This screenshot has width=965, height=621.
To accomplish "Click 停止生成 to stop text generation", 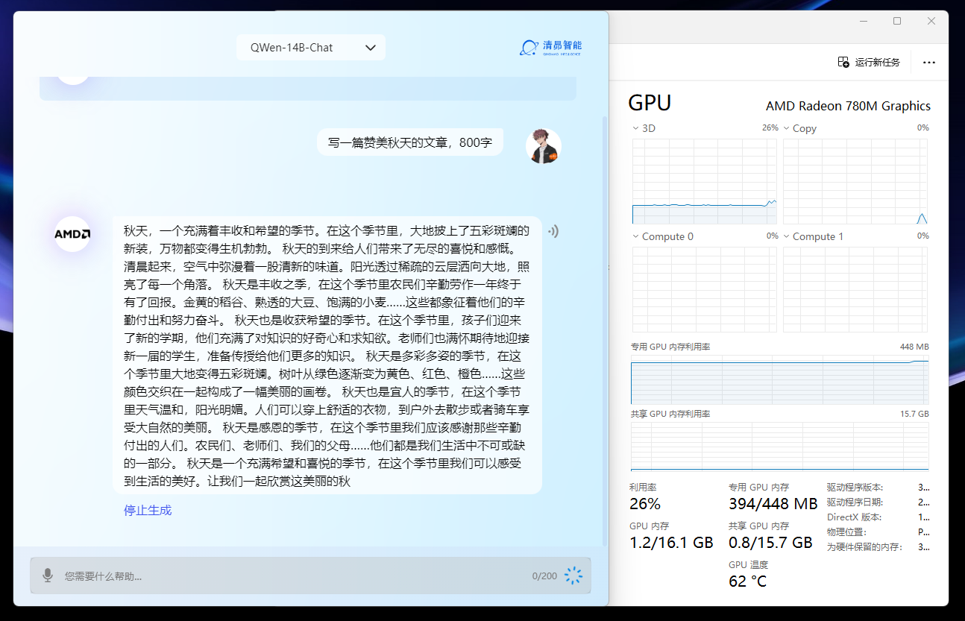I will (147, 509).
